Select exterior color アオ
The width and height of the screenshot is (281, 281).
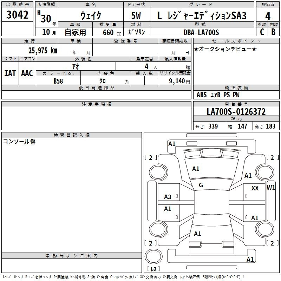[x=76, y=66]
